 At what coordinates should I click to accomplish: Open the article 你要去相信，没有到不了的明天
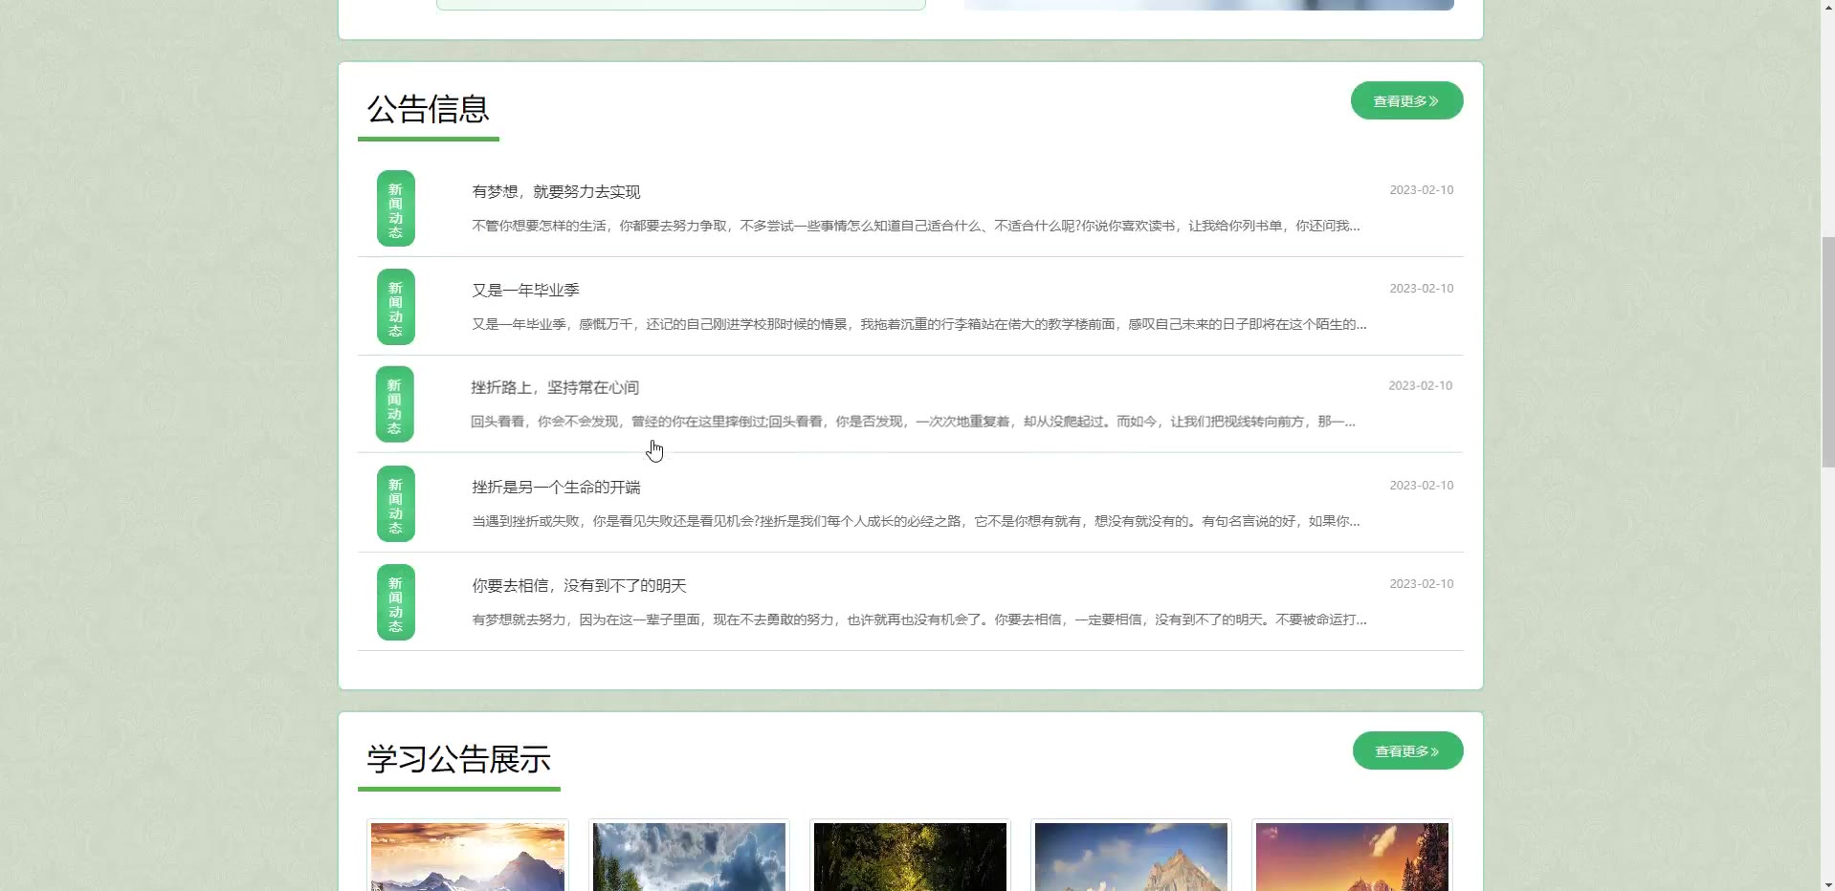579,585
